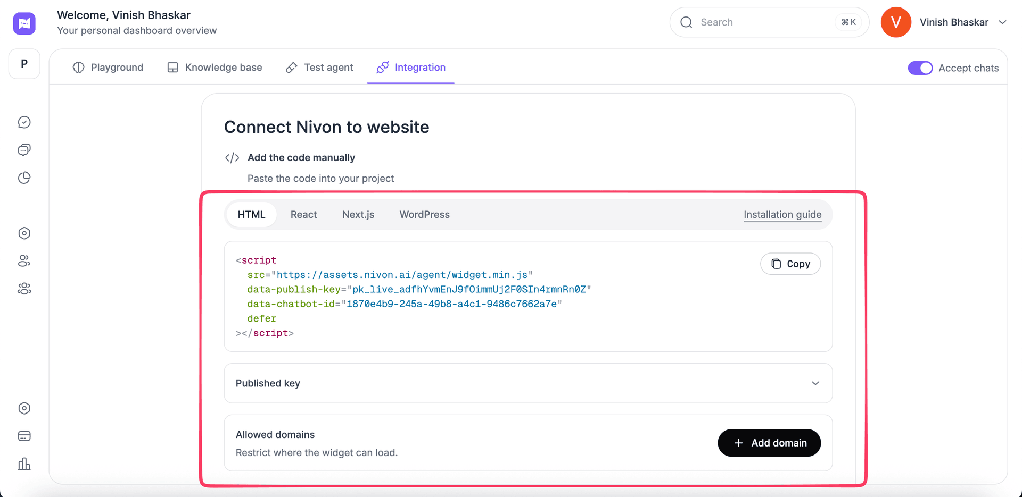Select the WordPress code tab
The width and height of the screenshot is (1022, 497).
[425, 215]
